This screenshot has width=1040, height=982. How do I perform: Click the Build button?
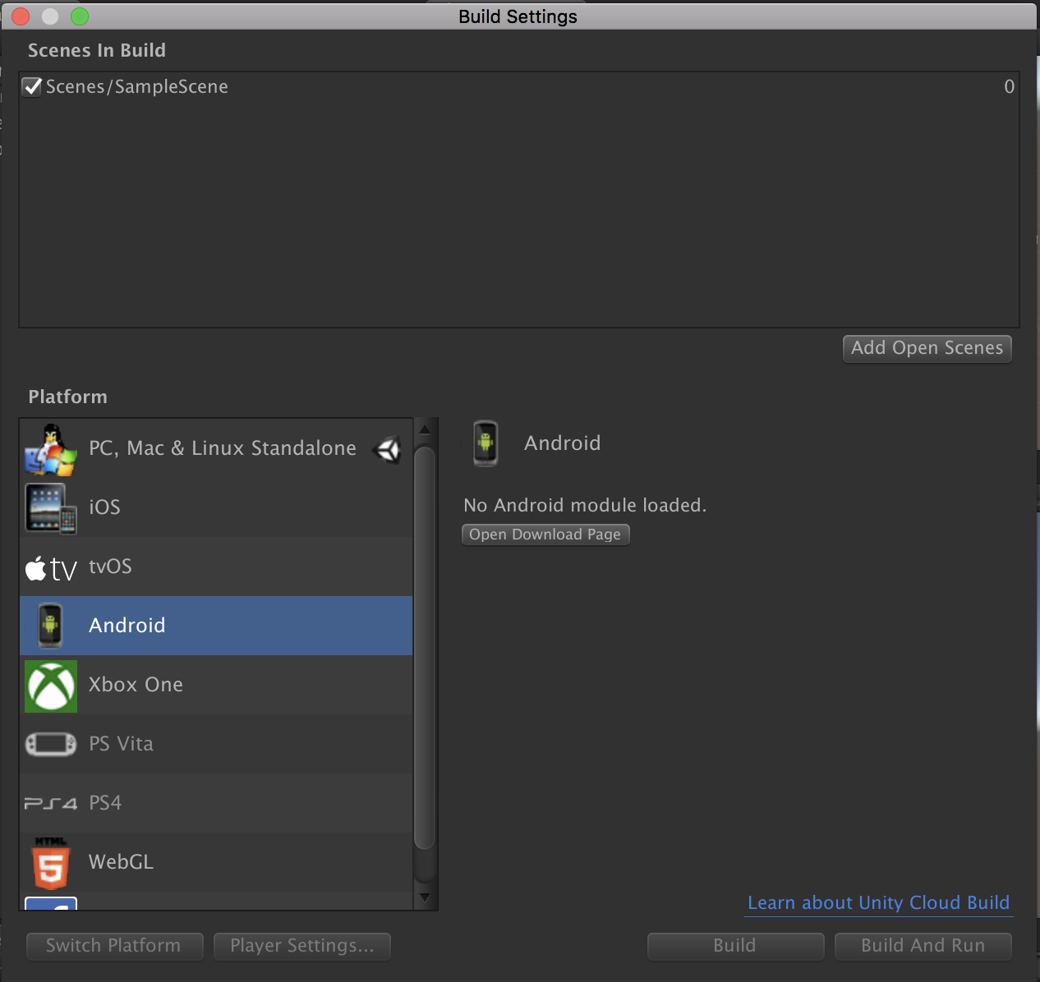tap(735, 946)
